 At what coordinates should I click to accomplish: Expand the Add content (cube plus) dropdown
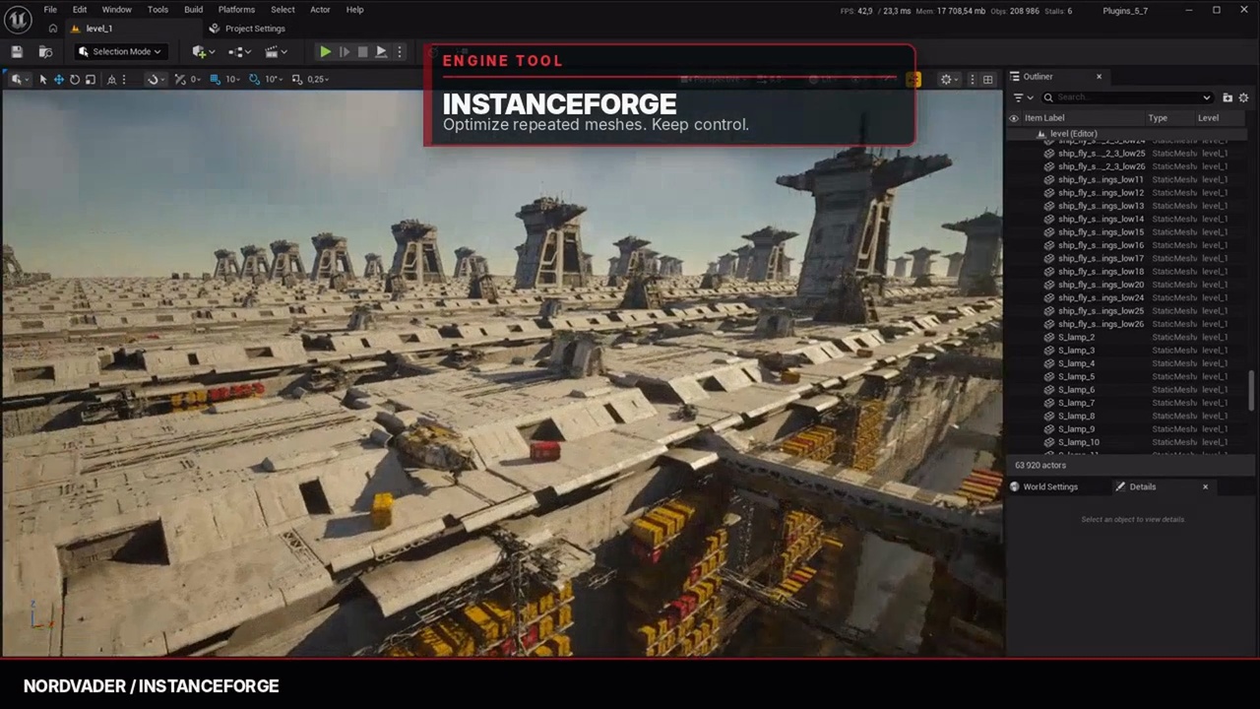click(x=205, y=52)
